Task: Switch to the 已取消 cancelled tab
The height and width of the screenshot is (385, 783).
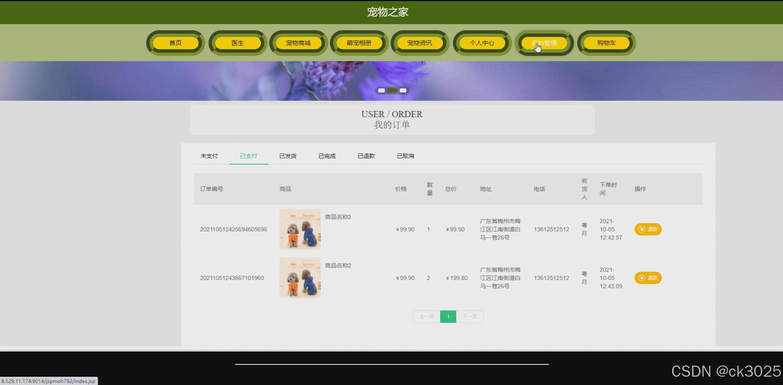Action: 406,156
